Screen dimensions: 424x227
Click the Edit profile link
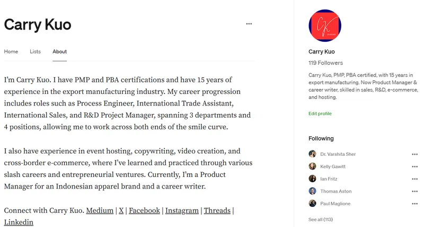[320, 113]
